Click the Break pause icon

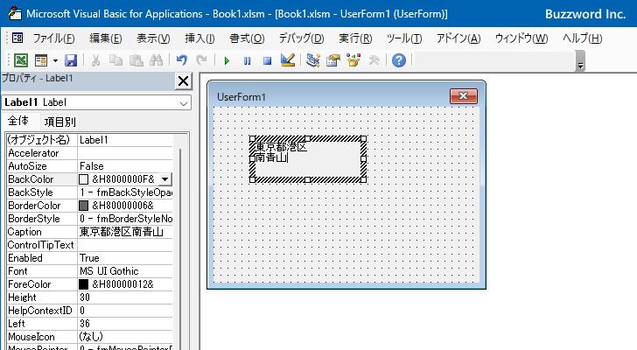247,61
